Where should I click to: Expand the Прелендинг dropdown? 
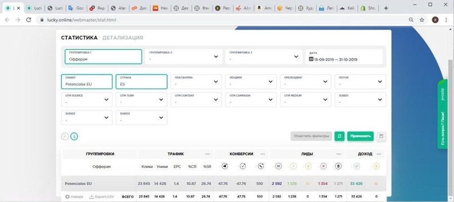coord(305,81)
